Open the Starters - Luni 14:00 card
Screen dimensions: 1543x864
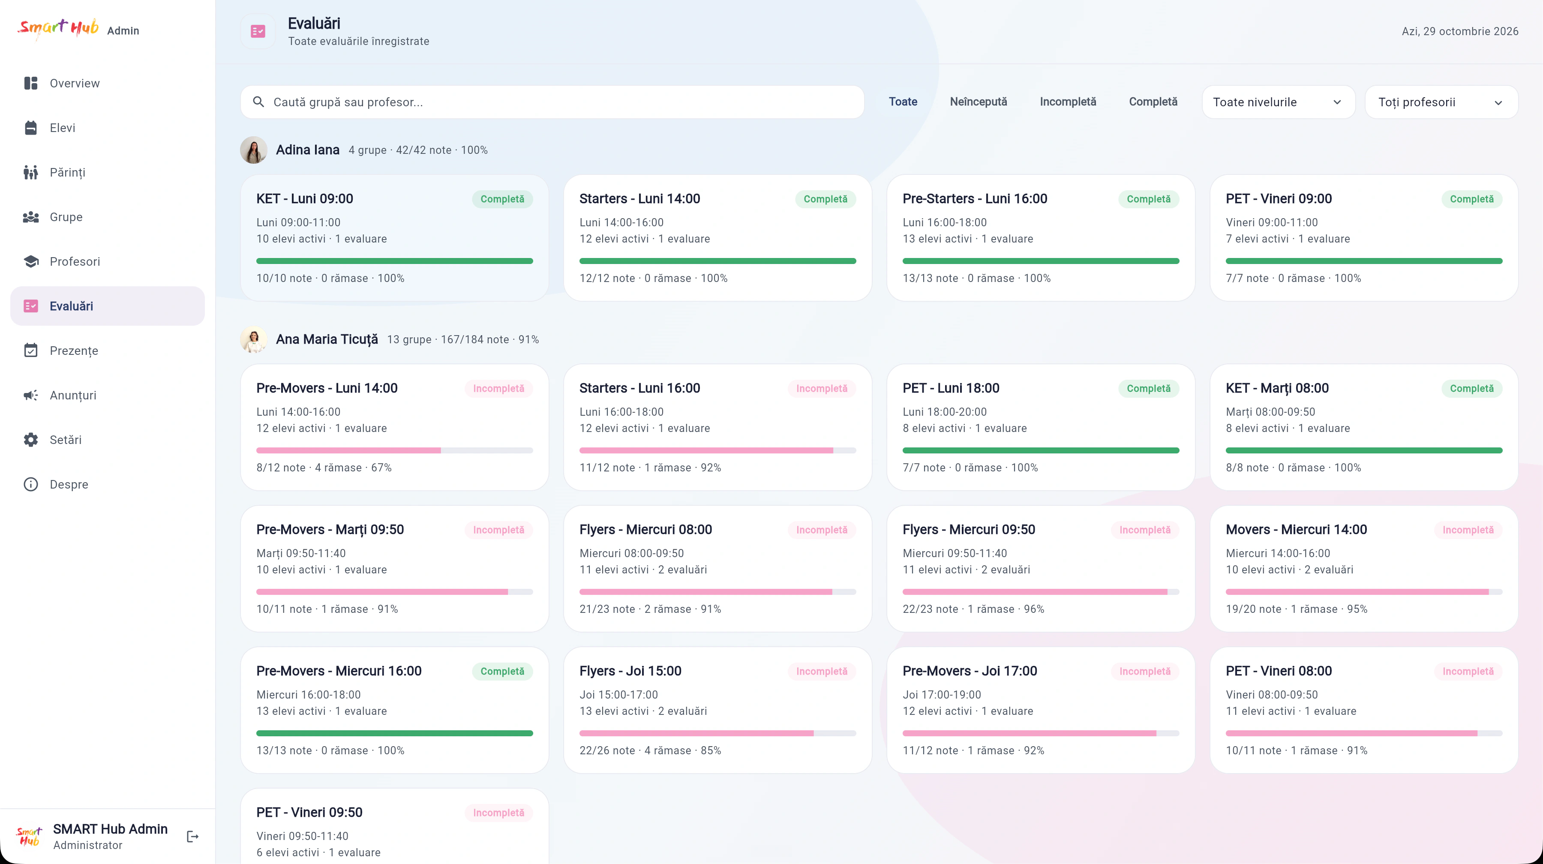tap(717, 238)
